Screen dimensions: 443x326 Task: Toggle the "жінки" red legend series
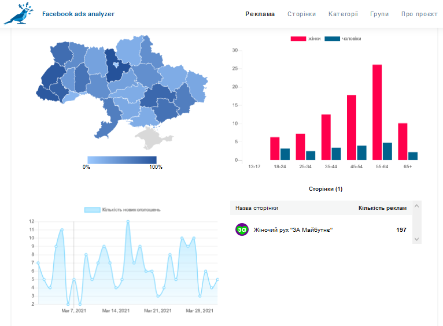click(306, 39)
